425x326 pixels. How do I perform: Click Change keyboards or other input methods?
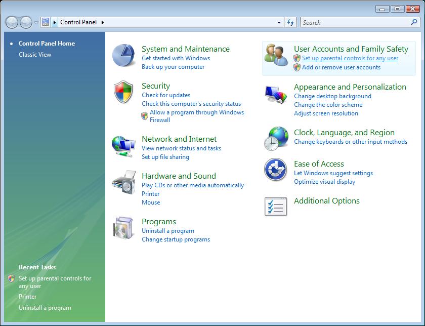click(x=351, y=142)
